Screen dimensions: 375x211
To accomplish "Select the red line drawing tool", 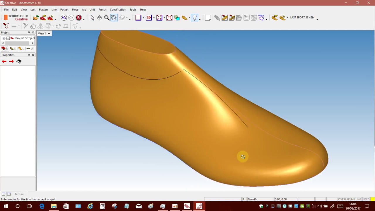I will tap(6, 26).
